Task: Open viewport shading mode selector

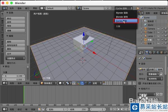Action: coord(61,83)
